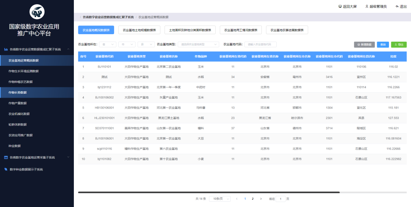
Task: Click the bar chart icon beside 各省数字农业运营数据集成汇聚子系统
Action: tap(6, 49)
